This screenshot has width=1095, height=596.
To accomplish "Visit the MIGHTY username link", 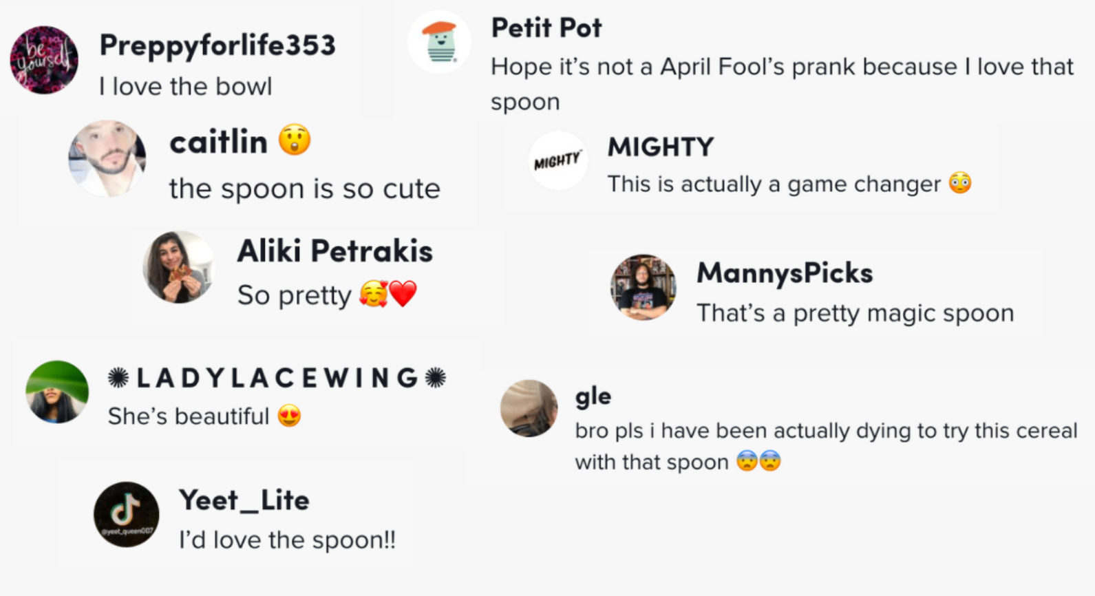I will click(x=660, y=147).
